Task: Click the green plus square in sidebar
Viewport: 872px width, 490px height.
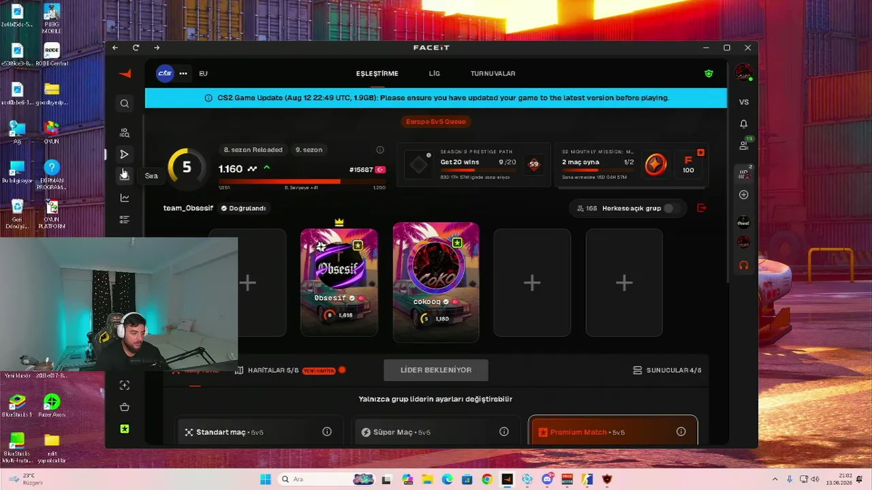Action: coord(125,429)
